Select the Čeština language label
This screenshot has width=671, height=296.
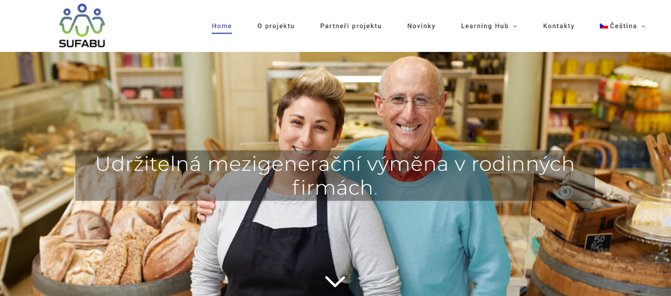pyautogui.click(x=623, y=26)
